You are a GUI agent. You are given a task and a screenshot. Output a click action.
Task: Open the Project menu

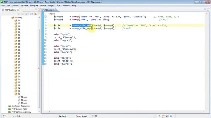pyautogui.click(x=51, y=6)
